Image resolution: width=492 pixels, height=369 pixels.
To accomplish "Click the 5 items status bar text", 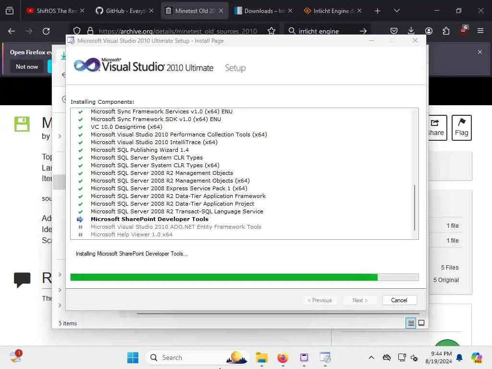I will pos(68,323).
